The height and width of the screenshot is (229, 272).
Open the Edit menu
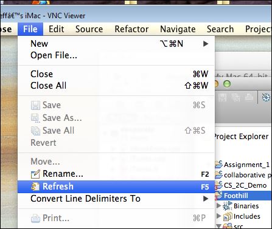[57, 29]
